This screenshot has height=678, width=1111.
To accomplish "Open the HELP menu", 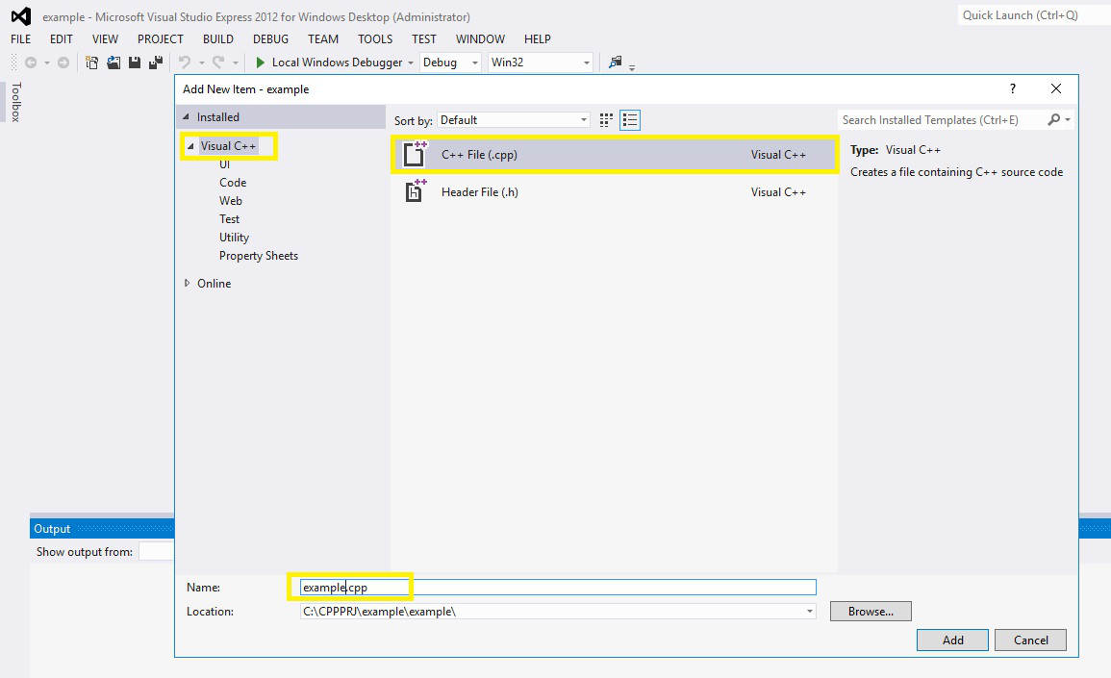I will [537, 39].
